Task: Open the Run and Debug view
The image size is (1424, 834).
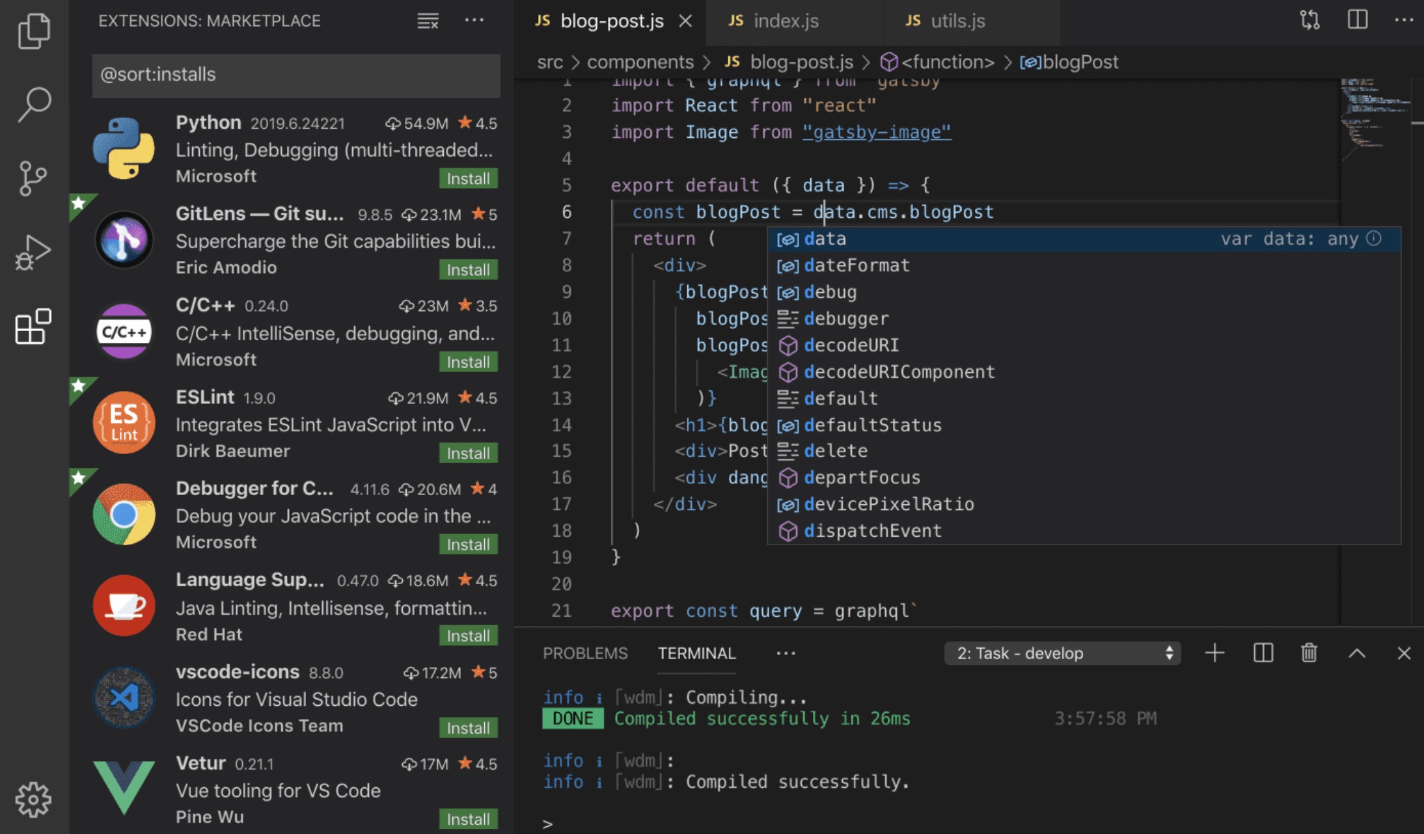Action: click(33, 252)
